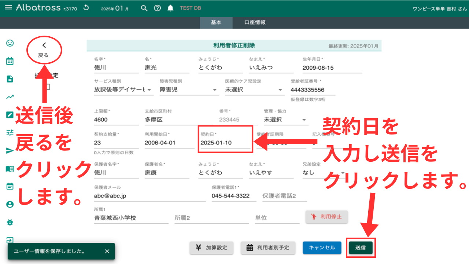Click the 利用開始日 field 2006-04-01
Image resolution: width=469 pixels, height=264 pixels.
coord(170,143)
